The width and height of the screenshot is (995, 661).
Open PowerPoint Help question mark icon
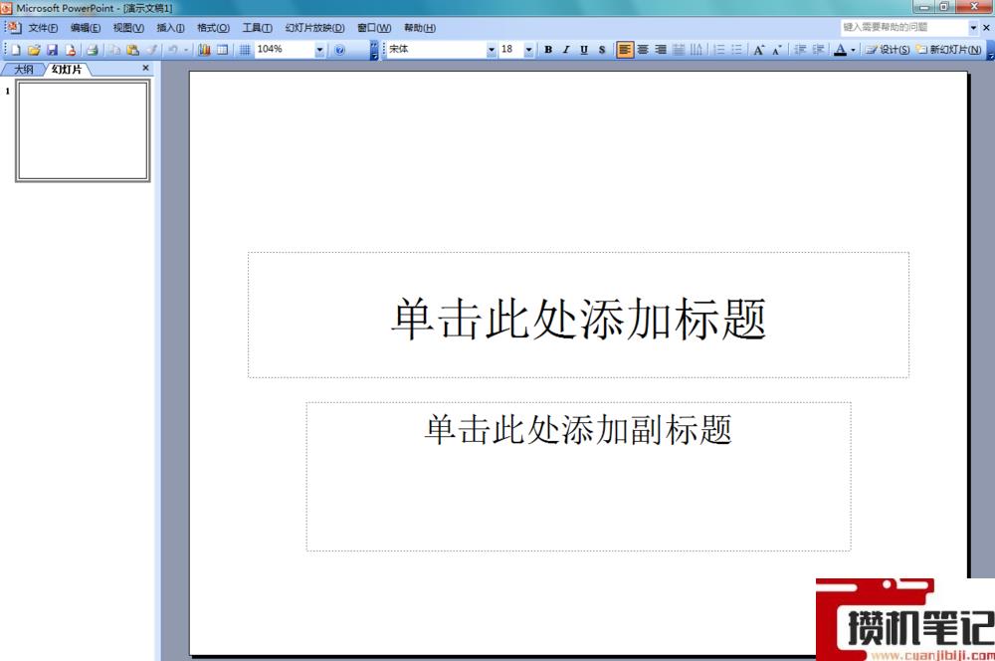click(x=339, y=50)
